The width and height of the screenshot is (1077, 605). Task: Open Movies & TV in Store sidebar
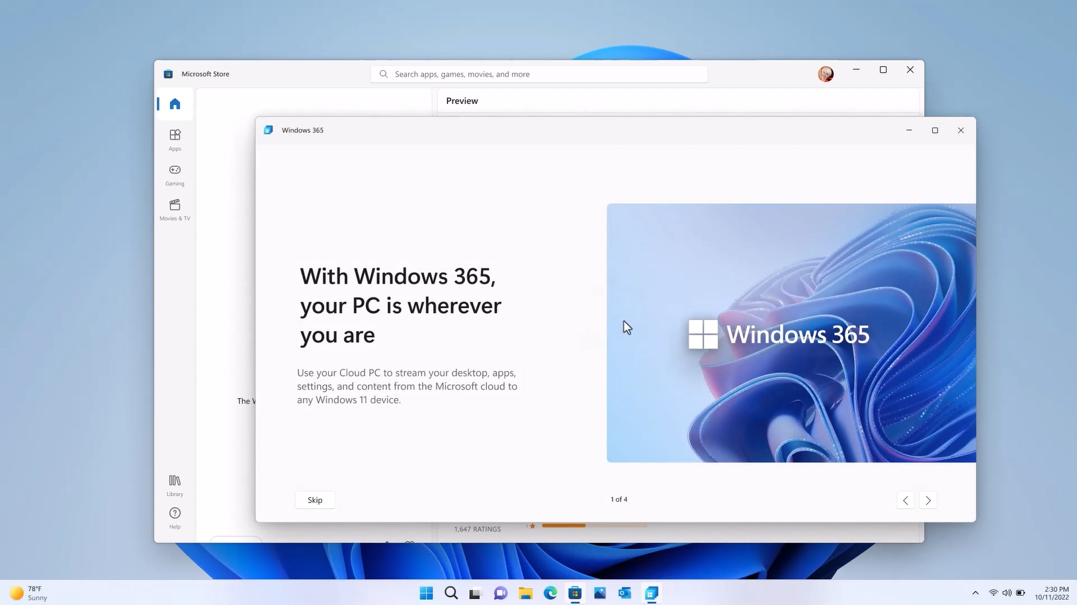pyautogui.click(x=175, y=210)
